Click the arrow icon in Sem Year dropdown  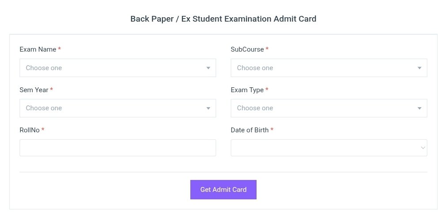[x=208, y=108]
